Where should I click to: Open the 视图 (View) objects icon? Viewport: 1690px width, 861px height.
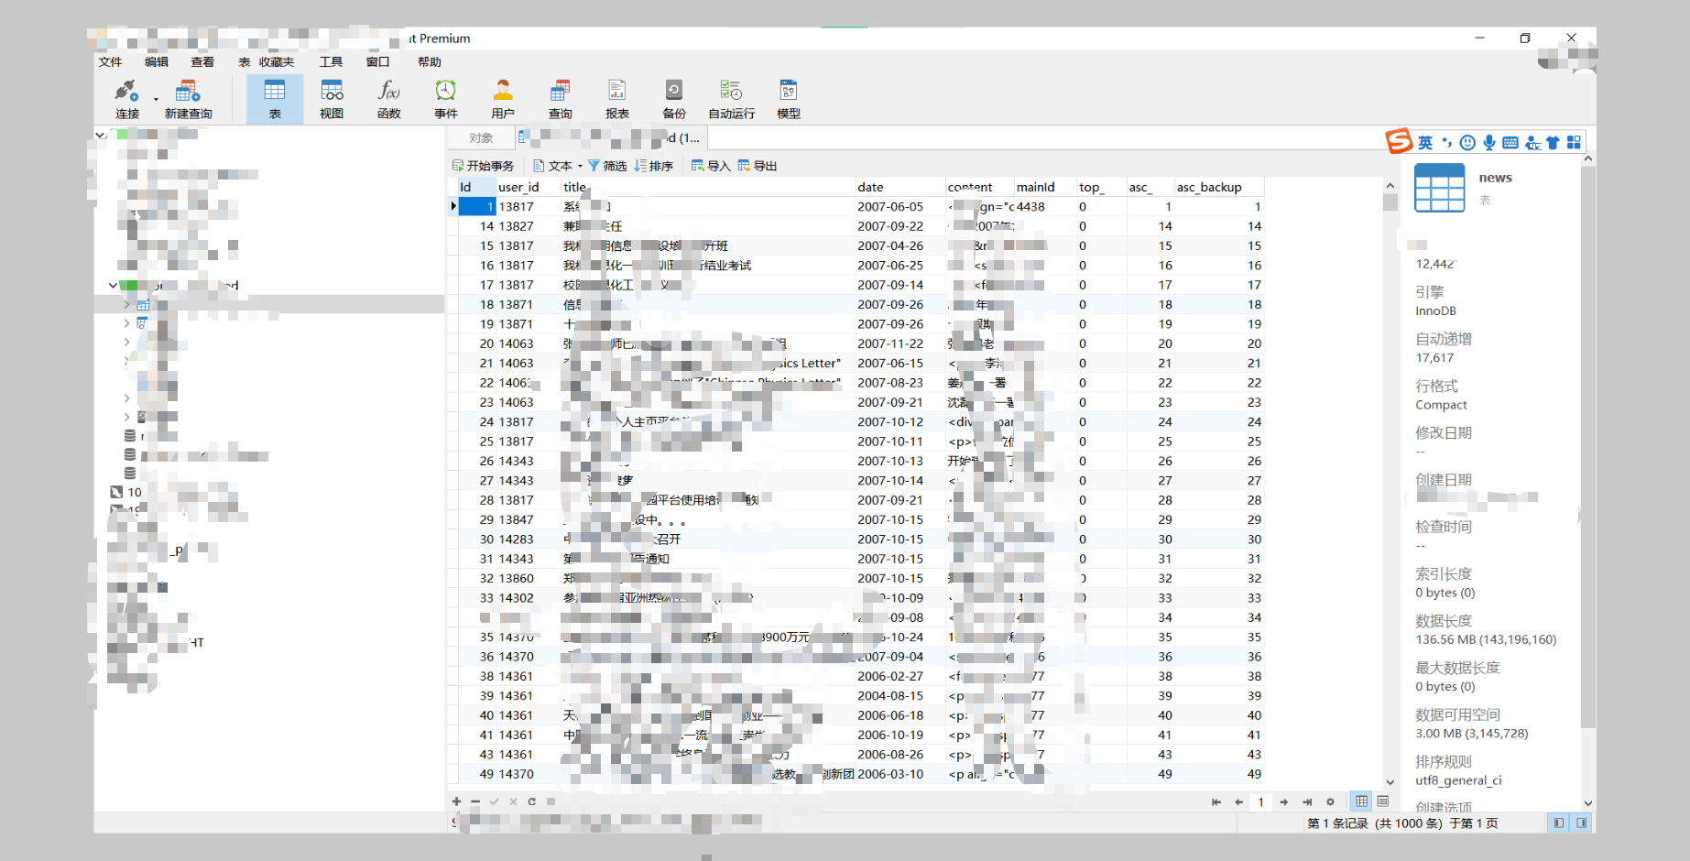click(x=332, y=99)
